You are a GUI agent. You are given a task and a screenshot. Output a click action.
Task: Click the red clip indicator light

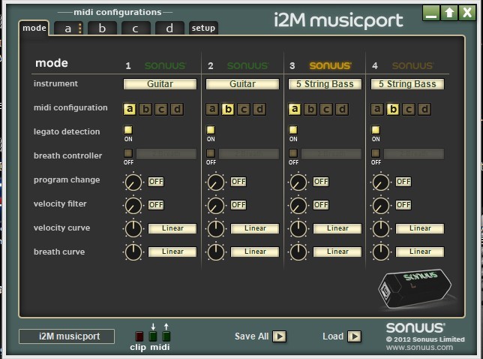[139, 336]
